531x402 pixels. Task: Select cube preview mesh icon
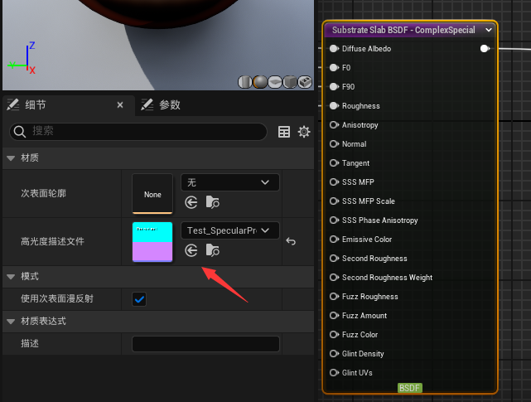[290, 82]
